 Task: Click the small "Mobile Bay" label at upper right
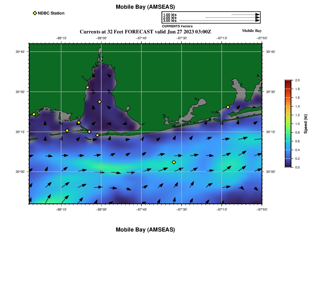(x=252, y=31)
